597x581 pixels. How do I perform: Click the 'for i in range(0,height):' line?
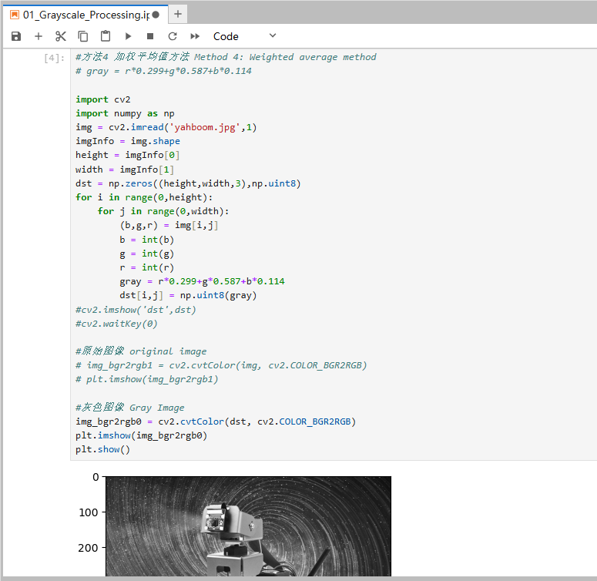point(144,197)
